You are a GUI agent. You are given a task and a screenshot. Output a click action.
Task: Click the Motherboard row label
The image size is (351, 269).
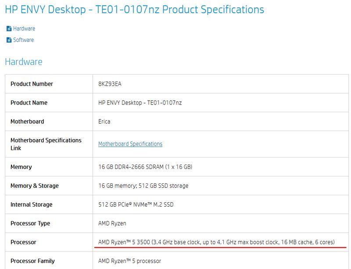(x=27, y=122)
